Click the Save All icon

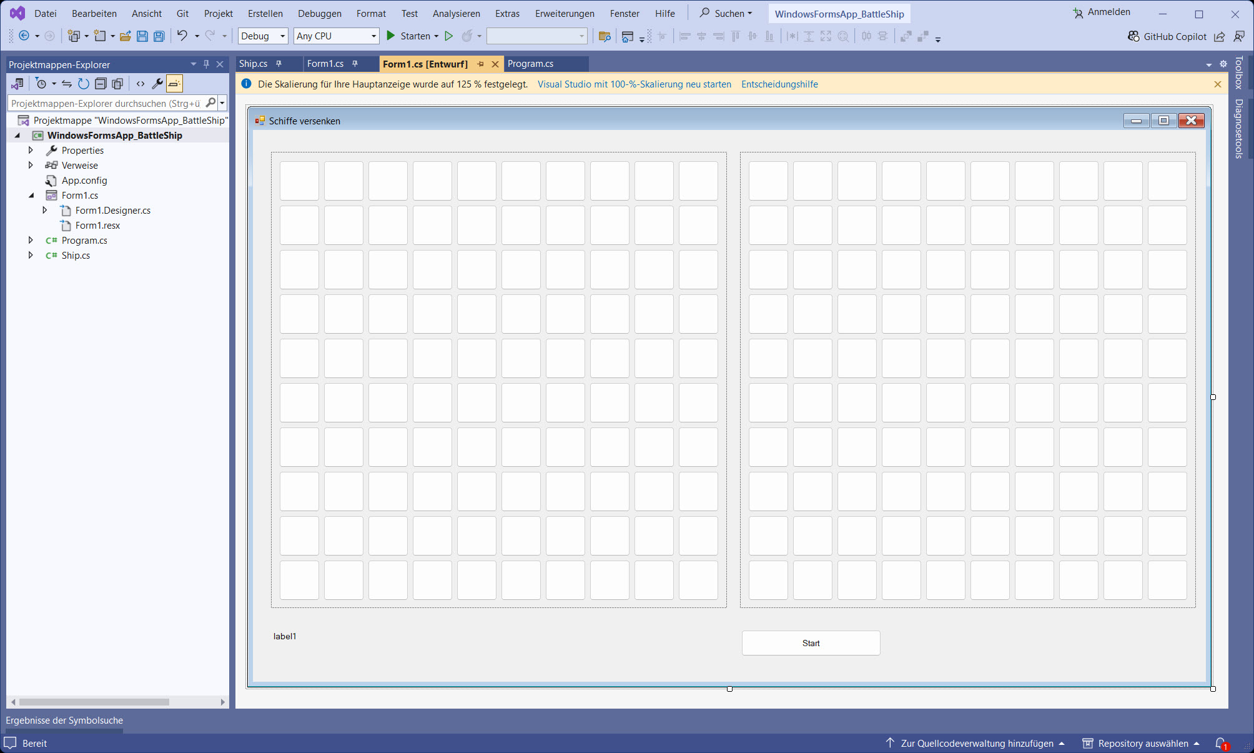pos(159,36)
